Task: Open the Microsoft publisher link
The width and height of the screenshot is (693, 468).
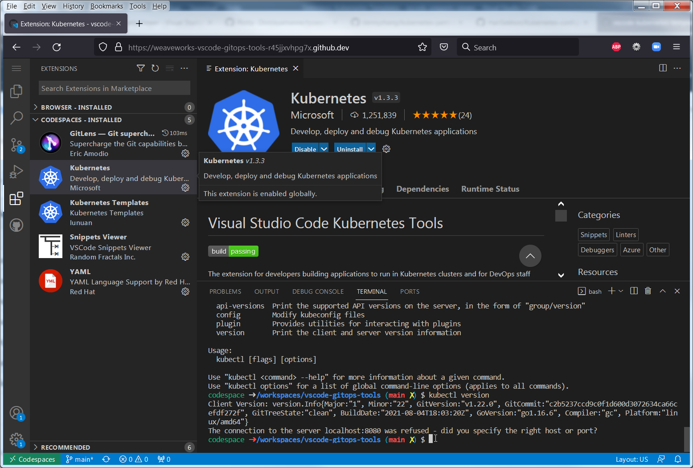Action: [312, 115]
